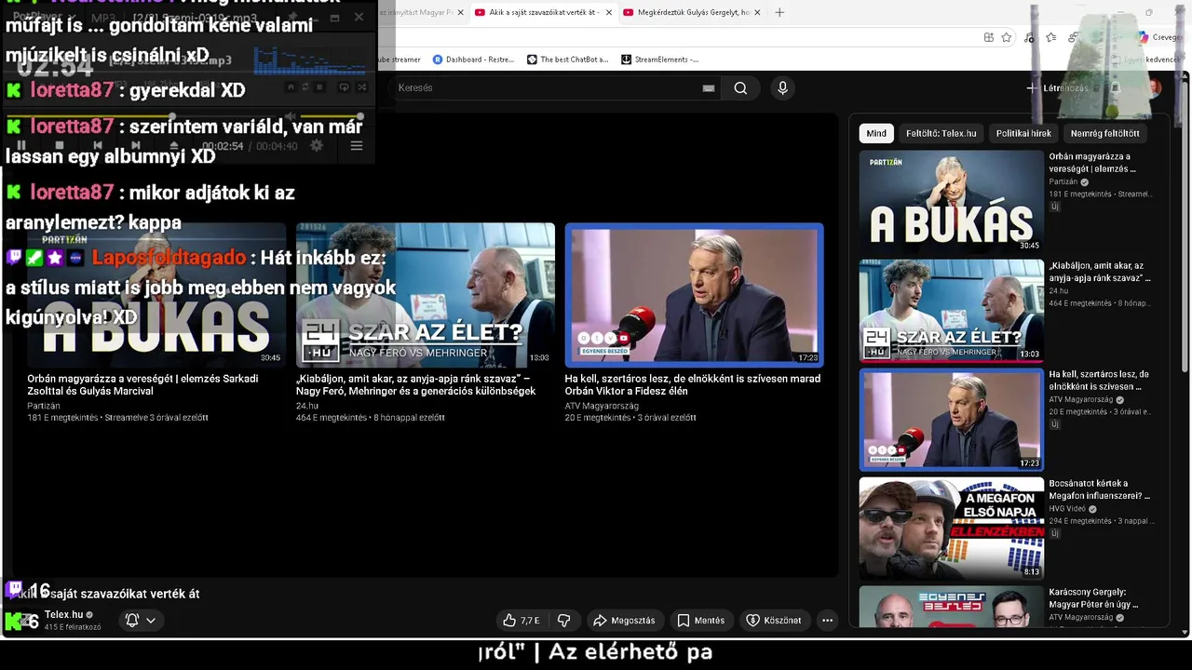Select the Politikai hírek chip
1192x670 pixels.
coord(1023,133)
